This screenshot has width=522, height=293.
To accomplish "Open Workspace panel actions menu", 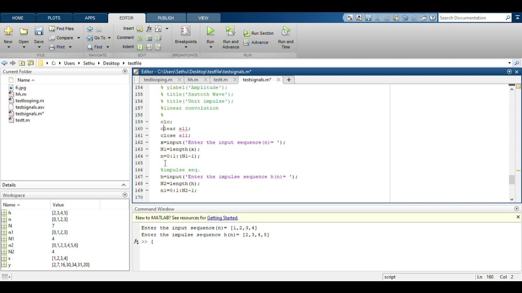I will [x=125, y=195].
